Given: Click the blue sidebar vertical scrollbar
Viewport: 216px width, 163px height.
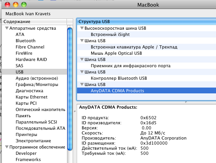Looking at the screenshot, I should 70,89.
